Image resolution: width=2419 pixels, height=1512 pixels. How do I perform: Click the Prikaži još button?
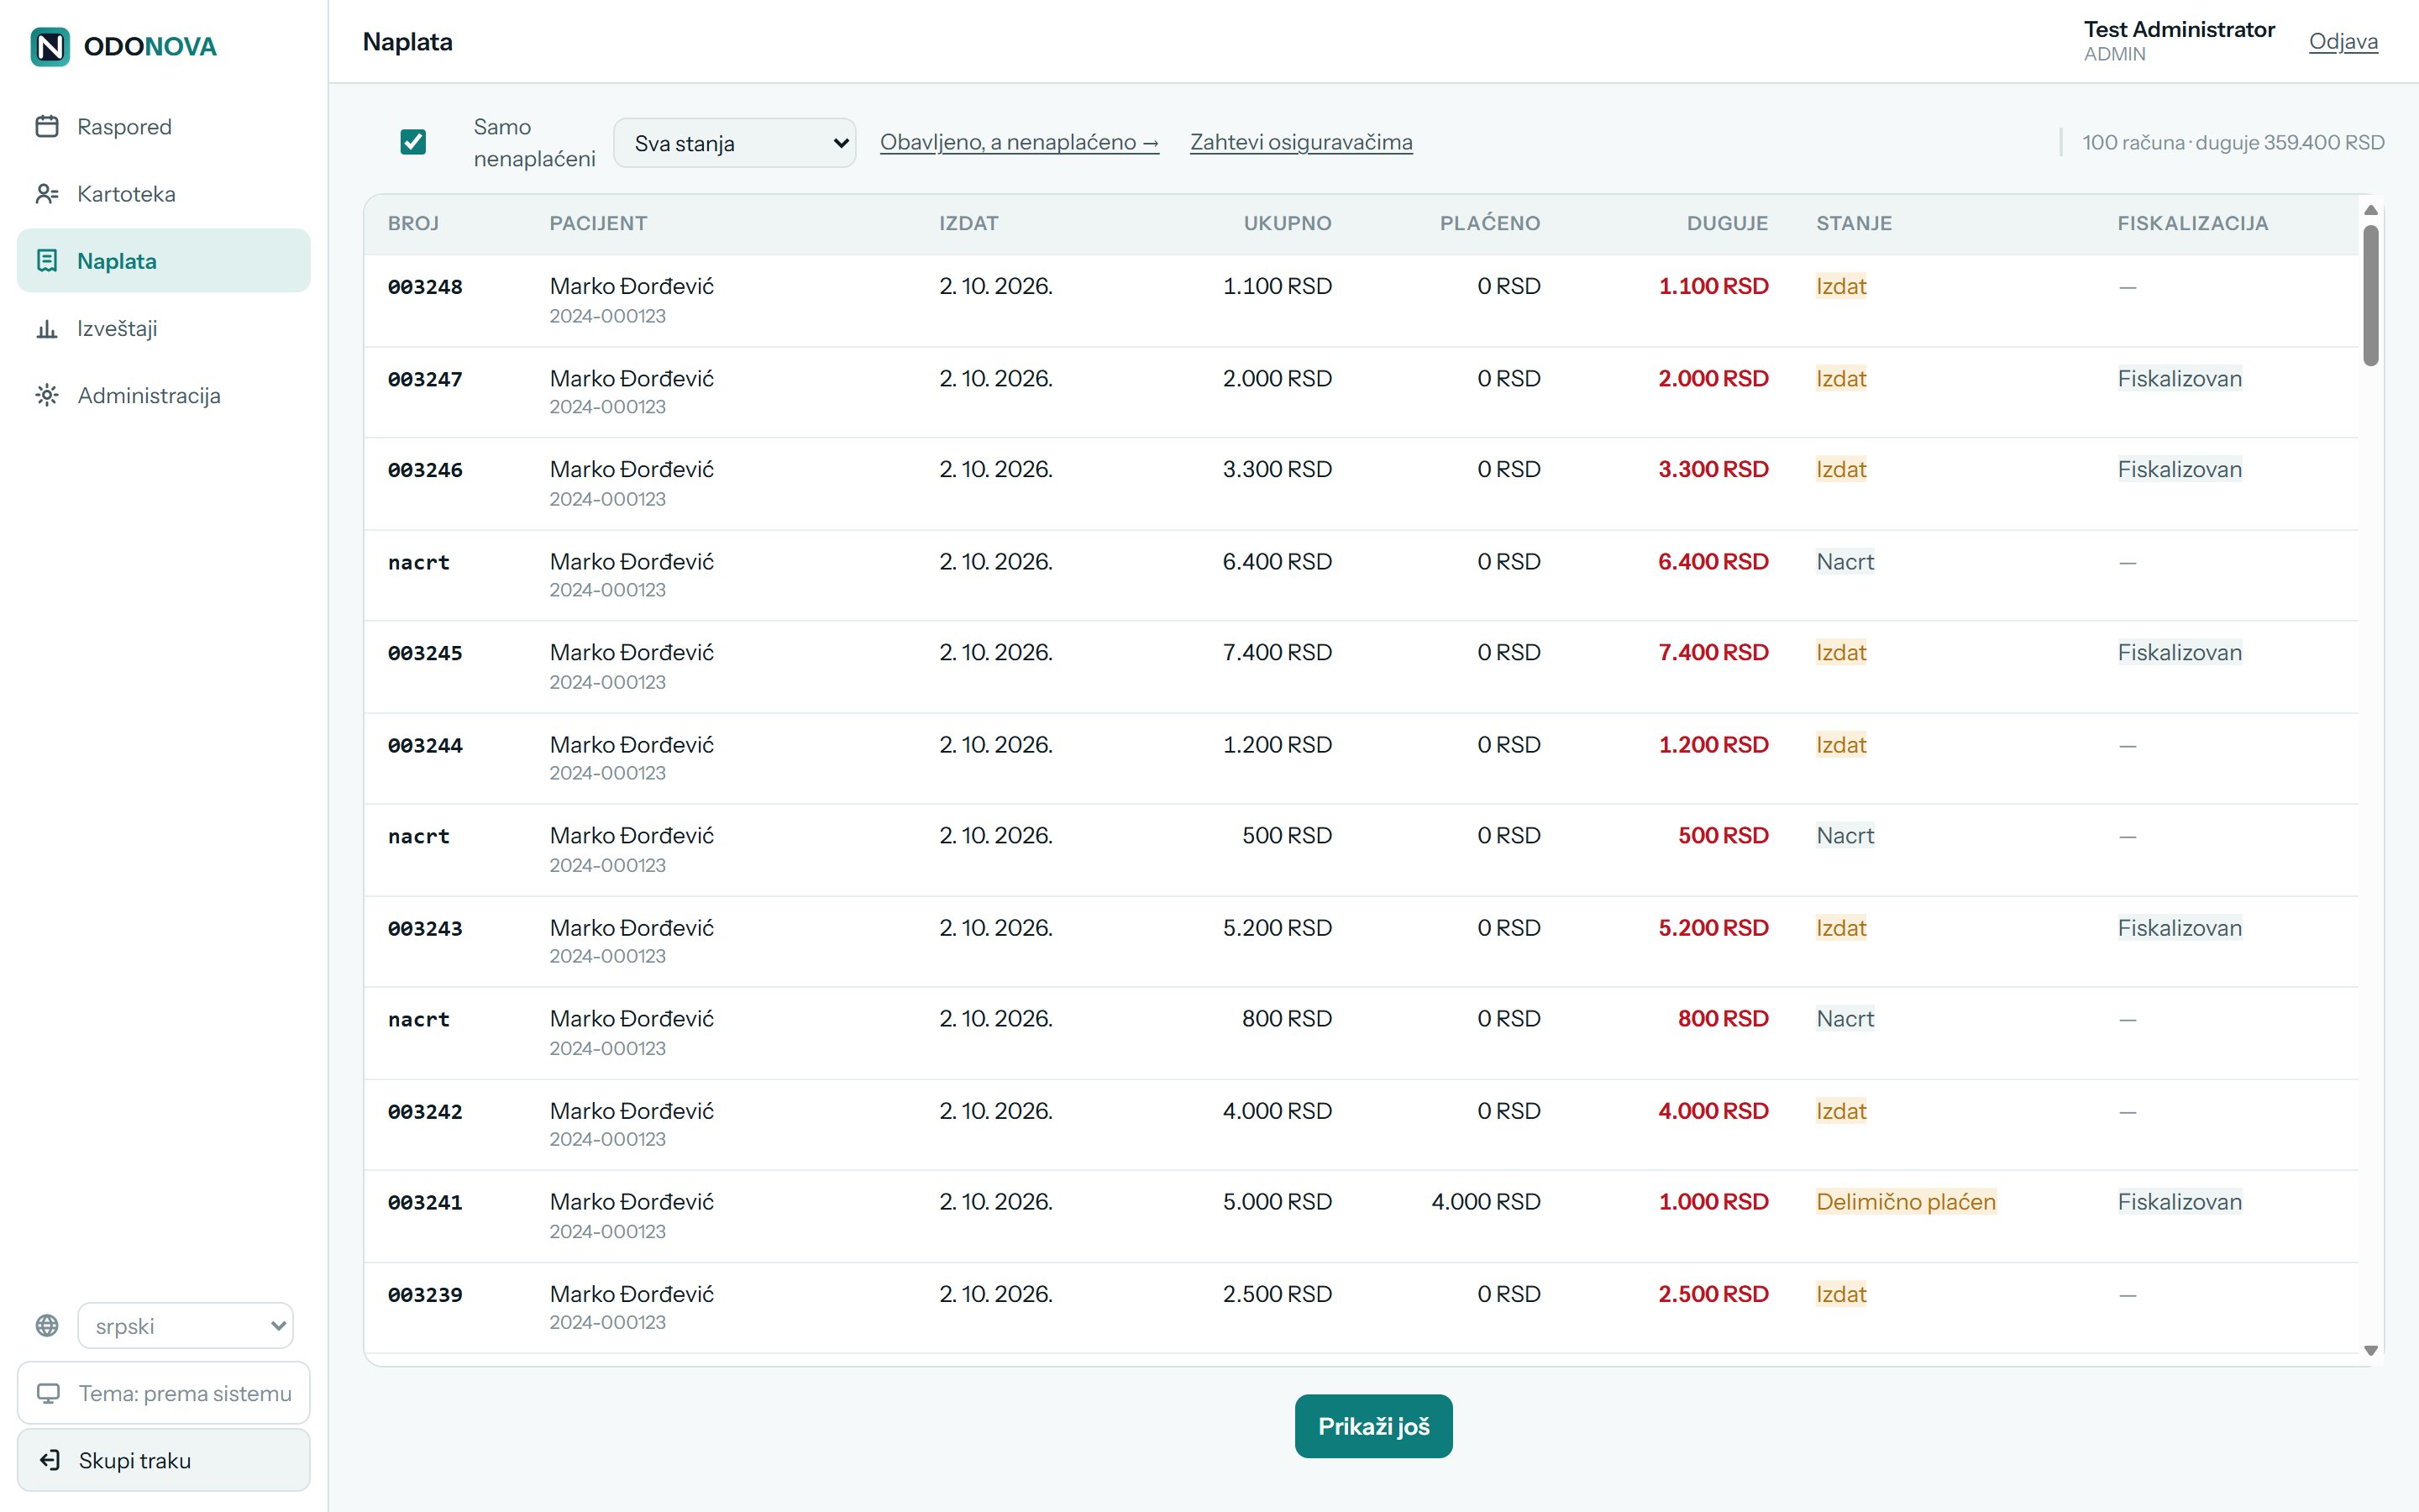1373,1426
